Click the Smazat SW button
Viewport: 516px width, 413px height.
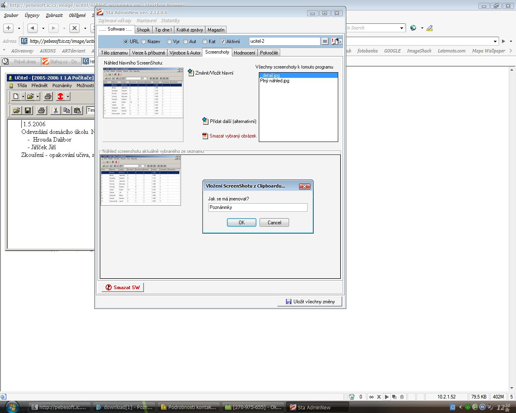point(123,288)
